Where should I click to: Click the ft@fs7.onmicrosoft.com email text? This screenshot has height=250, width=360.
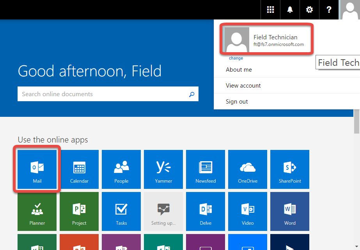coord(278,44)
